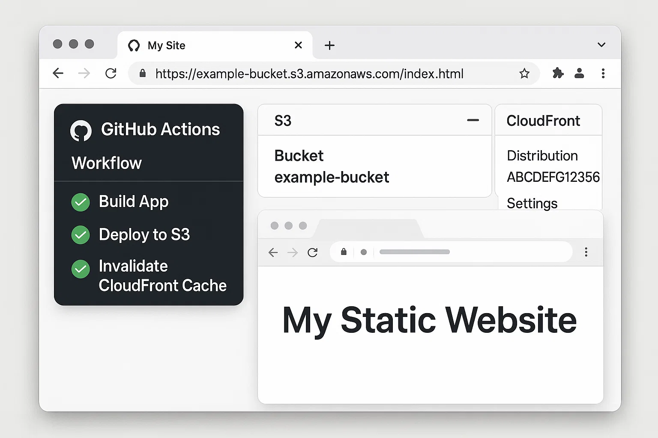
Task: Open the extensions puzzle-piece icon
Action: pyautogui.click(x=558, y=73)
